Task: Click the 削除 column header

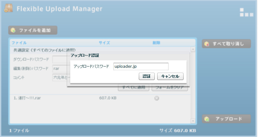Action: click(156, 43)
